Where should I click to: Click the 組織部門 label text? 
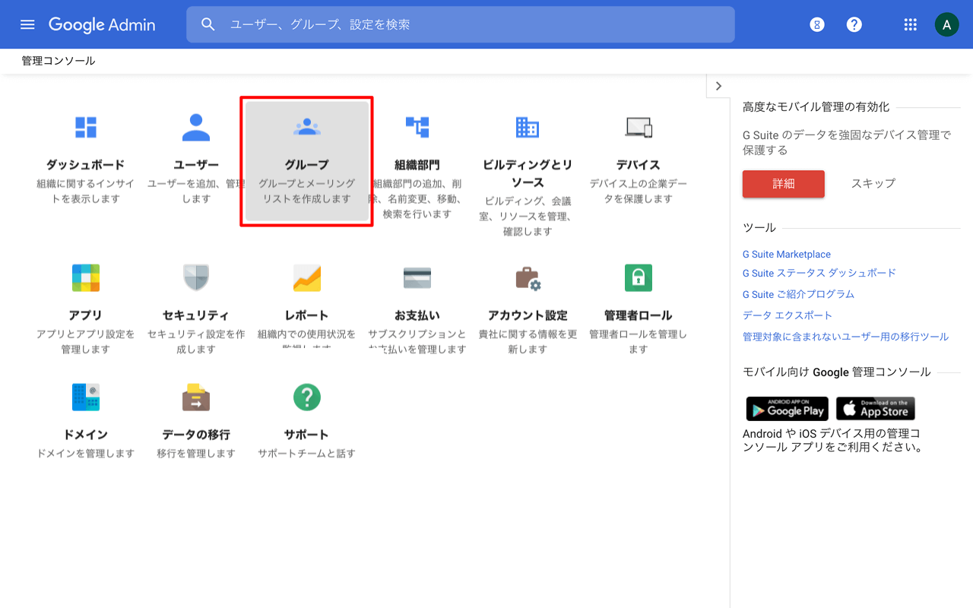tap(417, 165)
